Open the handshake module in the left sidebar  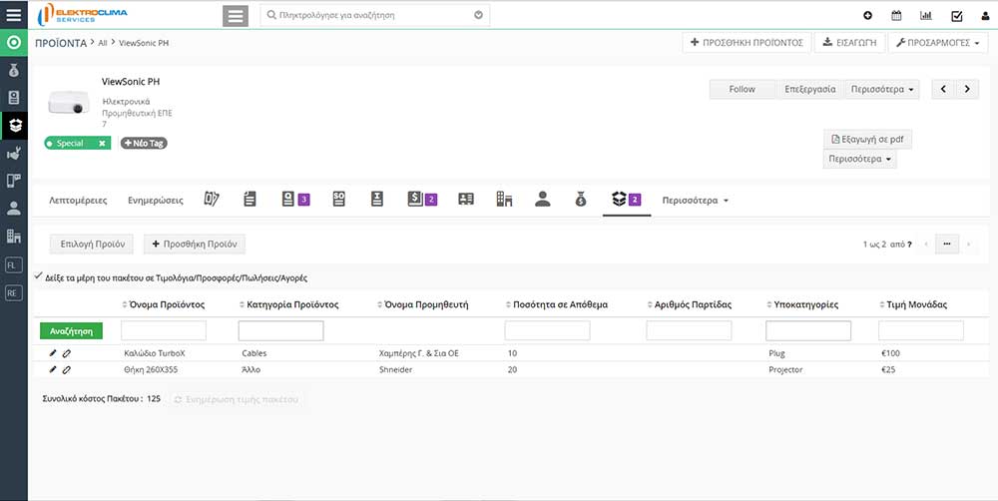(x=13, y=153)
